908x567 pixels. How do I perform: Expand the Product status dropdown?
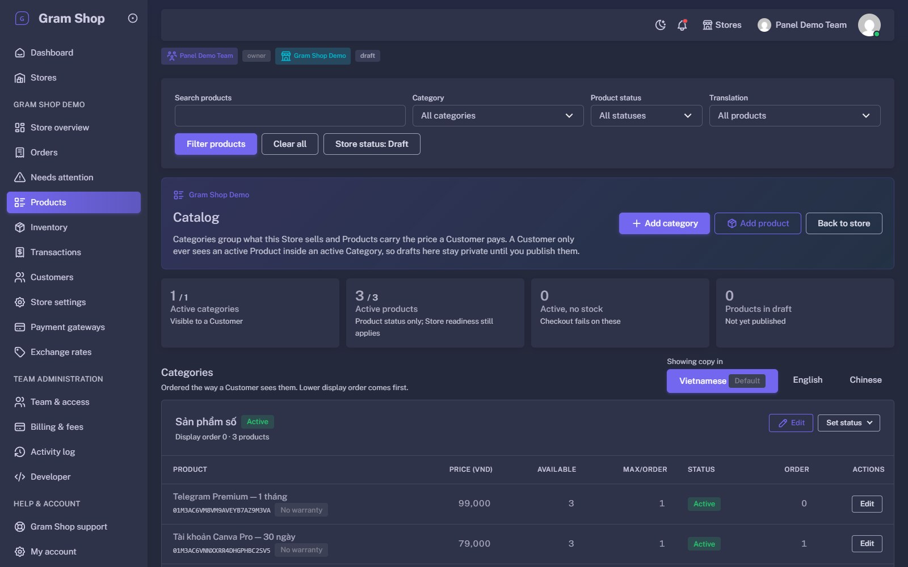coord(646,116)
